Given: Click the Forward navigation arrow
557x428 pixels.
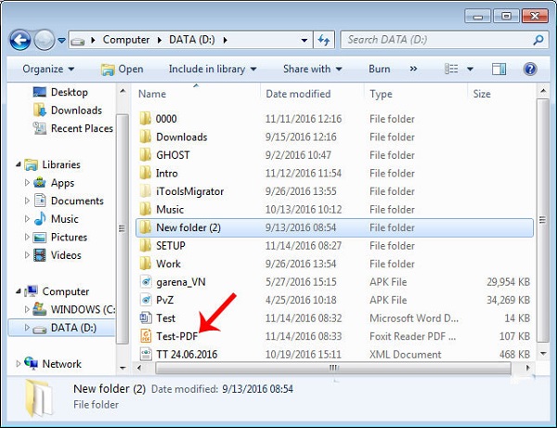Looking at the screenshot, I should [44, 40].
